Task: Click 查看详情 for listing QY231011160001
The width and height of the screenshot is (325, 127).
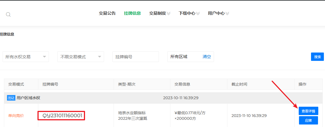Action: 308,111
